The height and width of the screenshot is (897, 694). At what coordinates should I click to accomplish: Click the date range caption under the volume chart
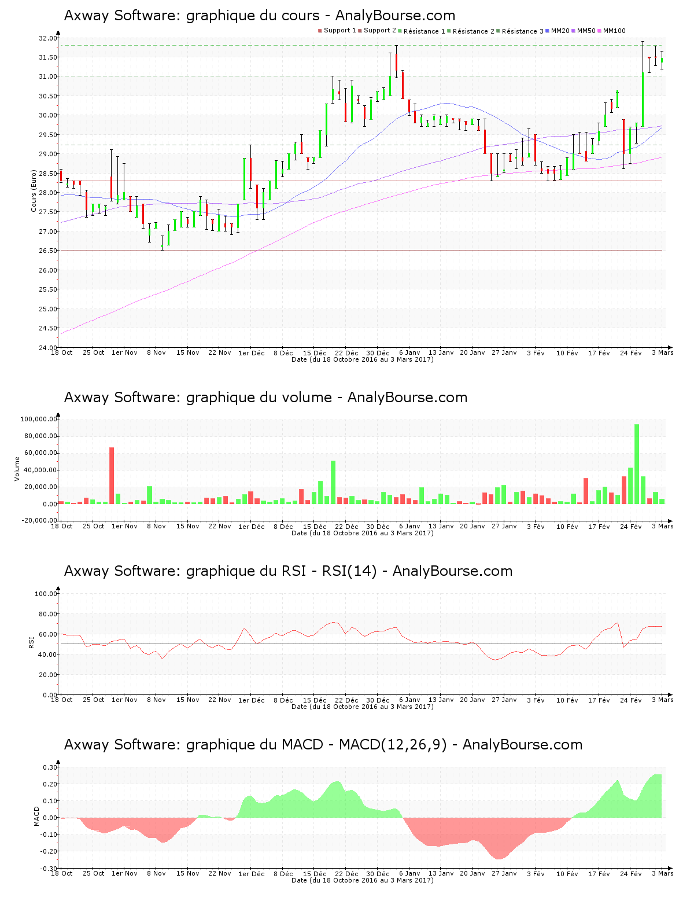click(x=363, y=533)
